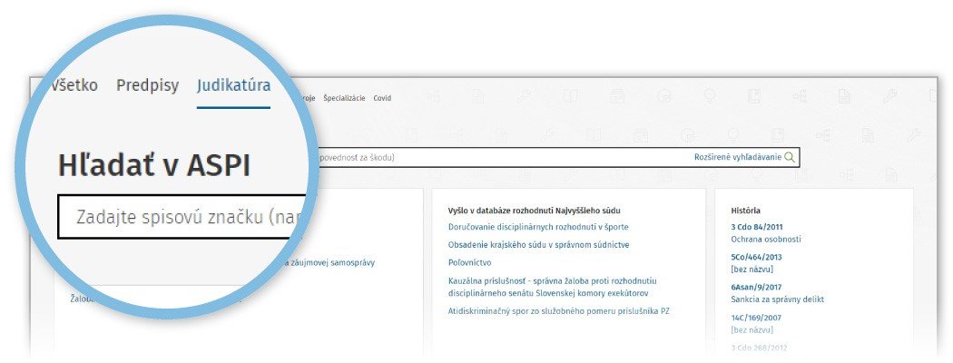Click the 'záujmovej samosprávy' link
The image size is (953, 363).
pyautogui.click(x=330, y=263)
